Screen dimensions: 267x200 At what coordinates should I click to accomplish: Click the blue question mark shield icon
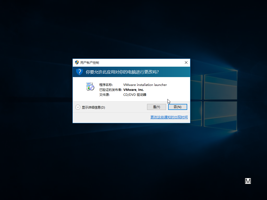(x=79, y=72)
